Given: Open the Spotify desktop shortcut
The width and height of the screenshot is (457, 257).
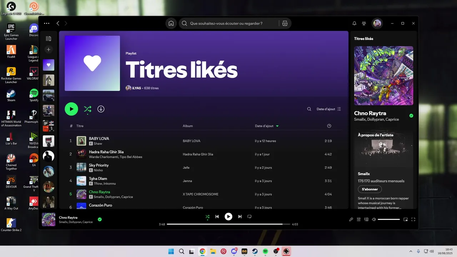Looking at the screenshot, I should pyautogui.click(x=34, y=95).
